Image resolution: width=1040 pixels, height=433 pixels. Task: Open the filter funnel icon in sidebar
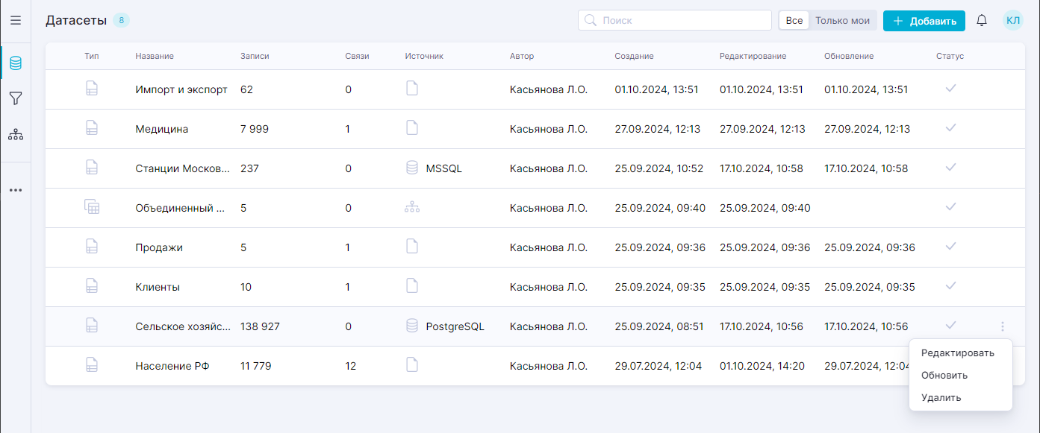click(x=15, y=98)
